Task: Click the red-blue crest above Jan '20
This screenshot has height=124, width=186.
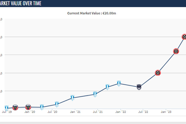Action: point(28,107)
